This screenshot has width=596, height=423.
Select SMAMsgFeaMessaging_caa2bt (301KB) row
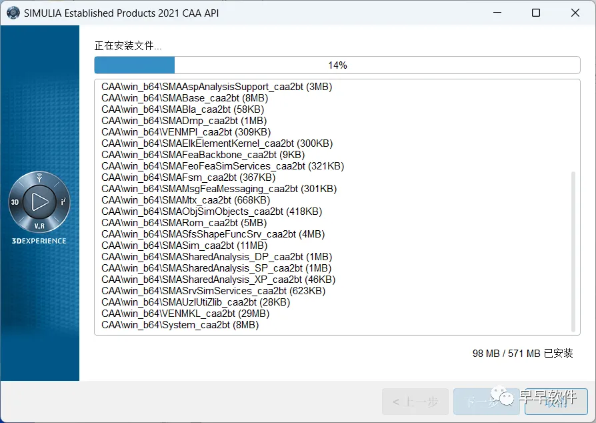pos(219,189)
